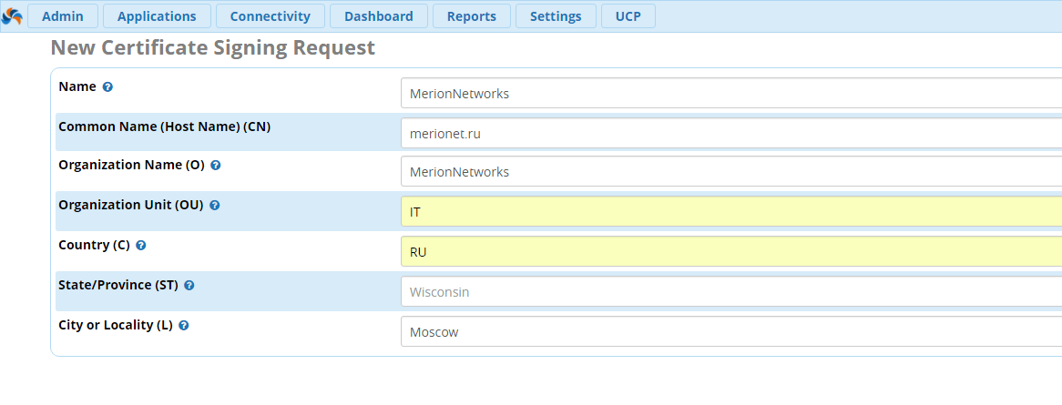Click the Common Name host field

pos(730,133)
